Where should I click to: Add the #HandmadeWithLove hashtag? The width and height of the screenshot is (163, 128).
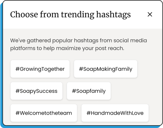[115, 113]
